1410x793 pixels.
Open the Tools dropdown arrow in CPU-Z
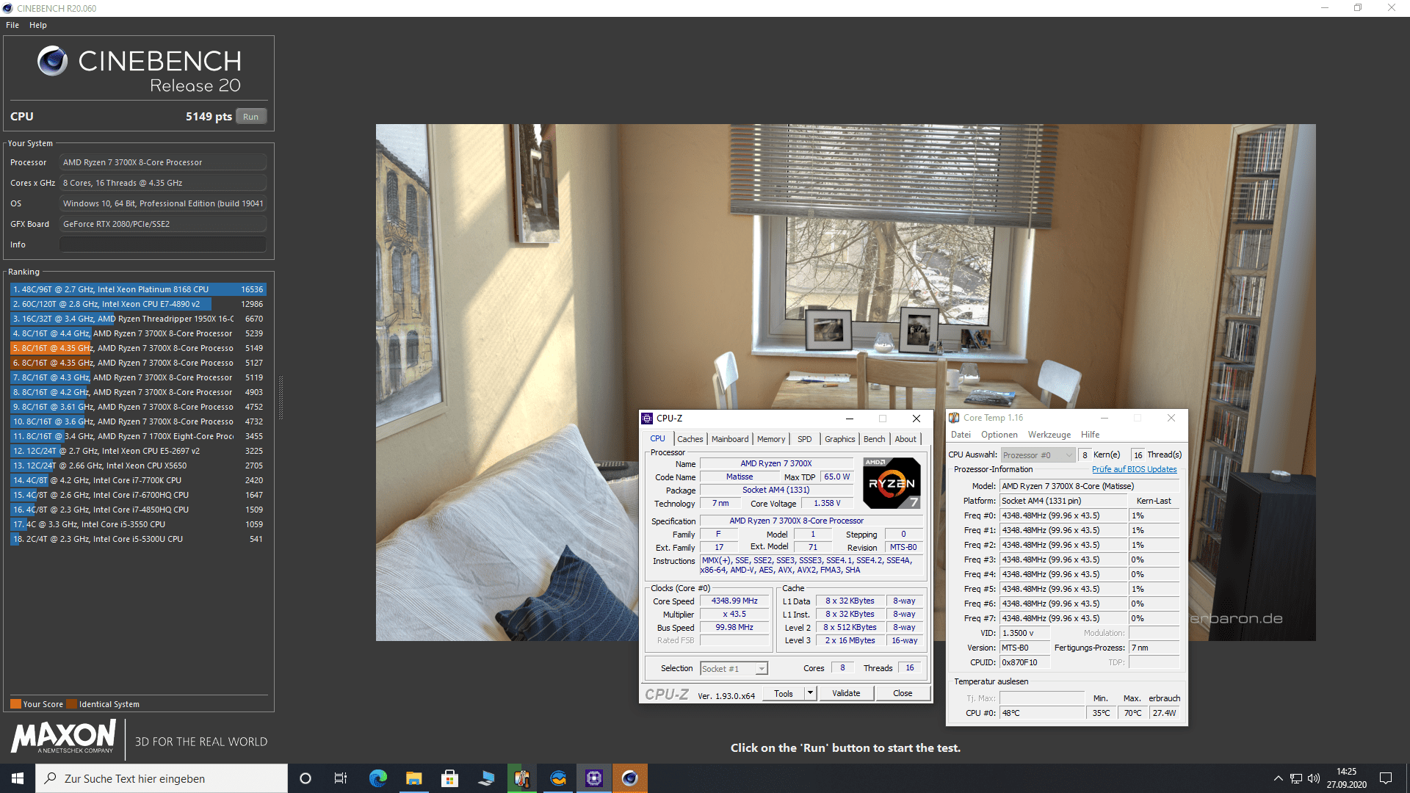[x=810, y=693]
